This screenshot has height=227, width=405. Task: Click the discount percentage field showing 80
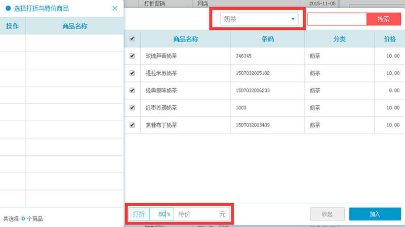(161, 214)
